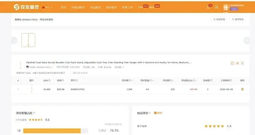Open the Pipishell Coat Rack product title link
255x135 pixels.
coord(109,62)
